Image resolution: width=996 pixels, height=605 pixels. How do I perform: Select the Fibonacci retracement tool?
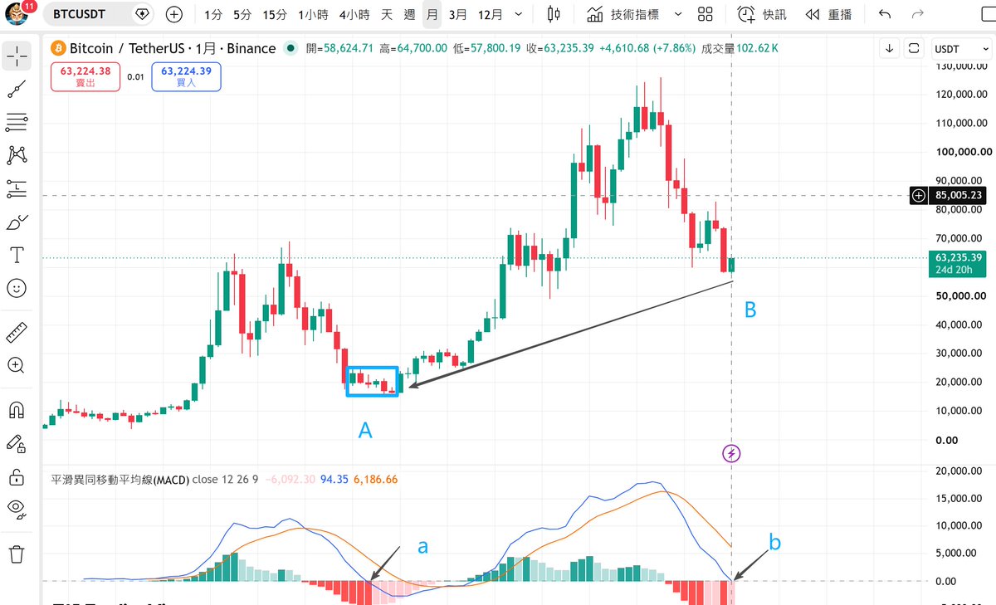tap(17, 122)
